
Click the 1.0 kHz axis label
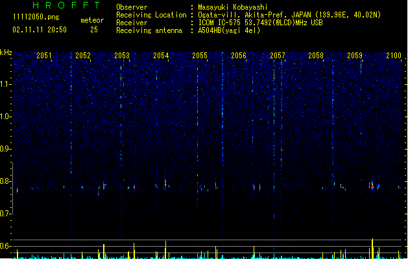(x=5, y=117)
